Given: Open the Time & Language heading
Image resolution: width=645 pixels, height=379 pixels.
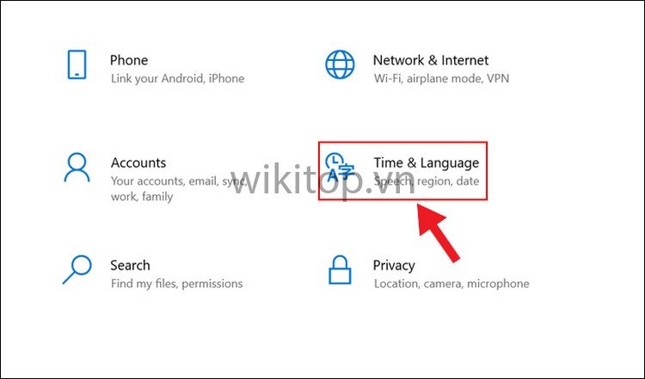Looking at the screenshot, I should [x=427, y=162].
